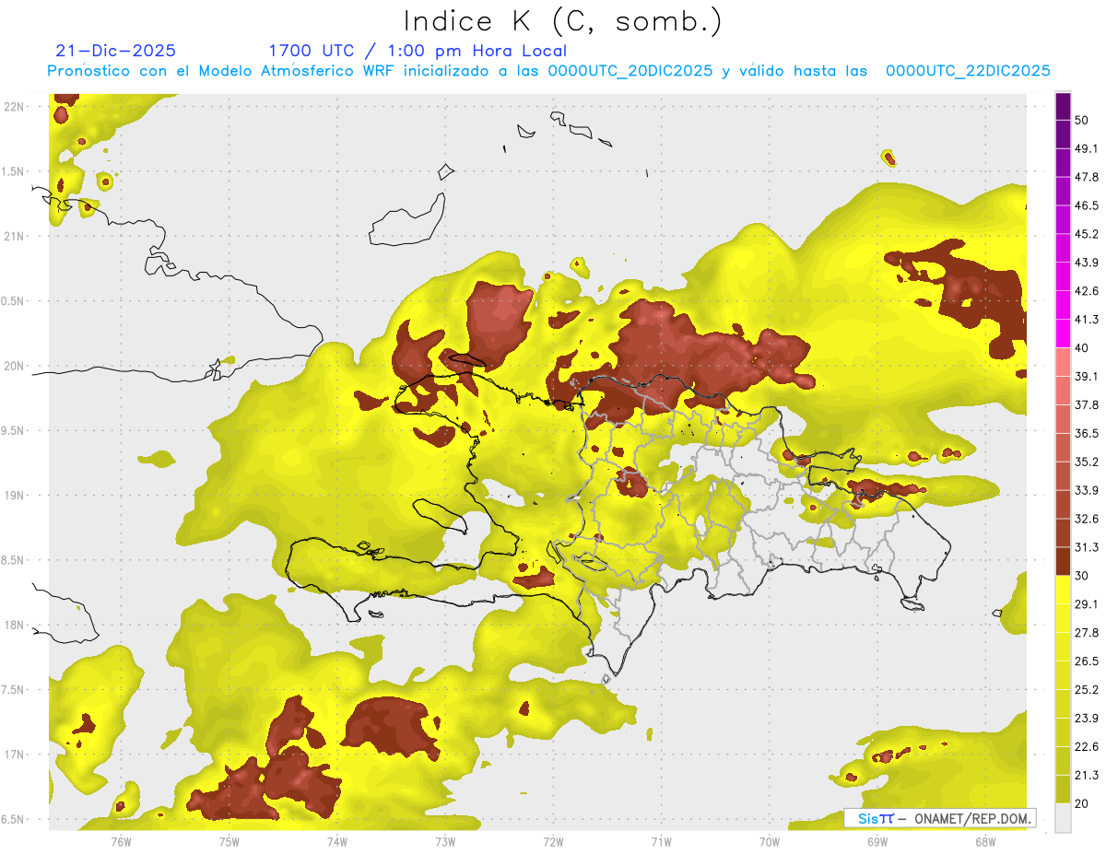The width and height of the screenshot is (1106, 854).
Task: Click the "Indice K (C, somb.)" title
Action: point(563,21)
